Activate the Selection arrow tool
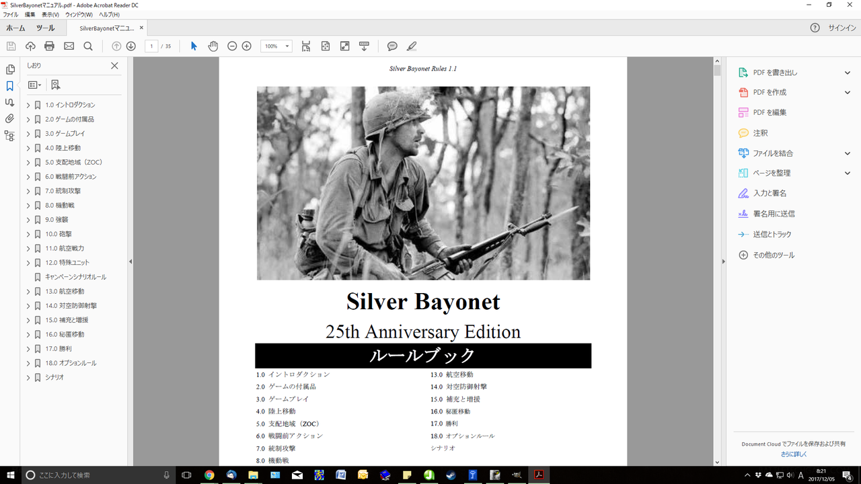Screen dimensions: 861x484 (194, 46)
